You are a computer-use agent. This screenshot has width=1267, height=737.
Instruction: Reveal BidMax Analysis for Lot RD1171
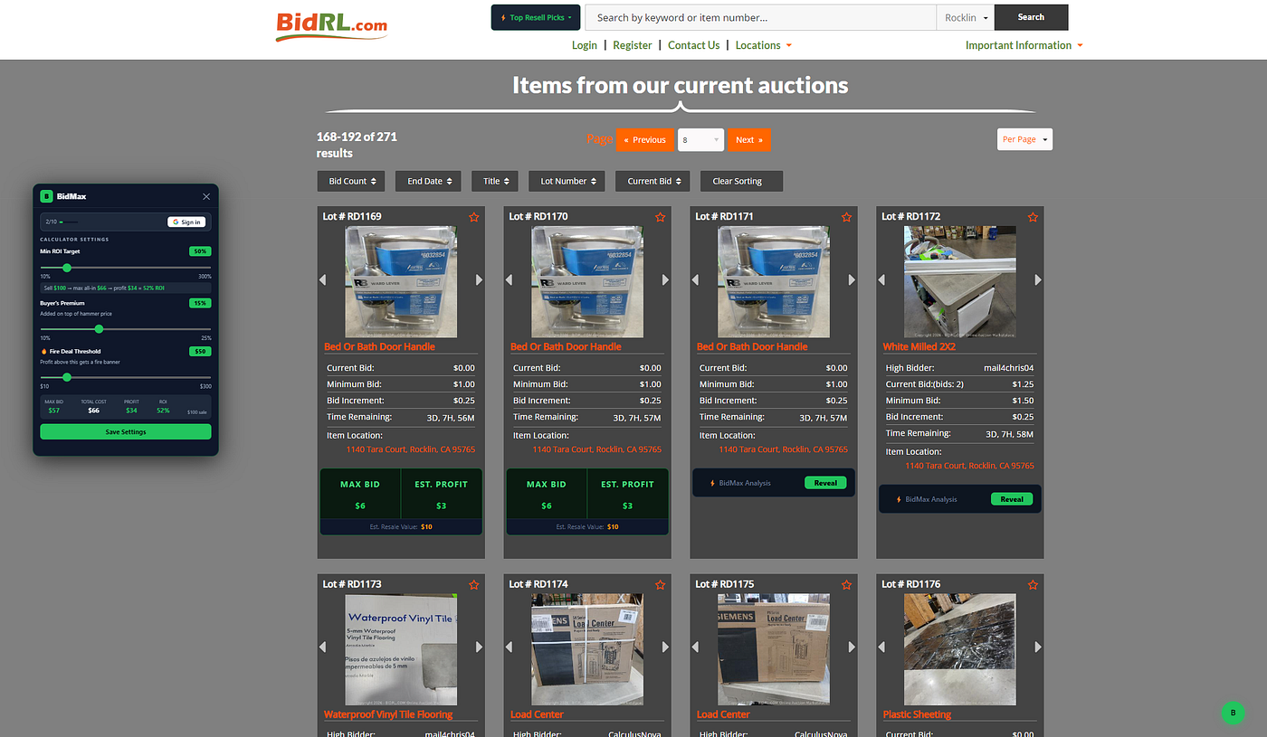click(x=825, y=483)
